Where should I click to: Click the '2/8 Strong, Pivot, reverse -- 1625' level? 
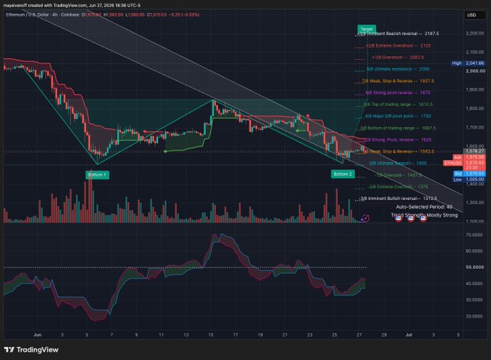pyautogui.click(x=398, y=140)
